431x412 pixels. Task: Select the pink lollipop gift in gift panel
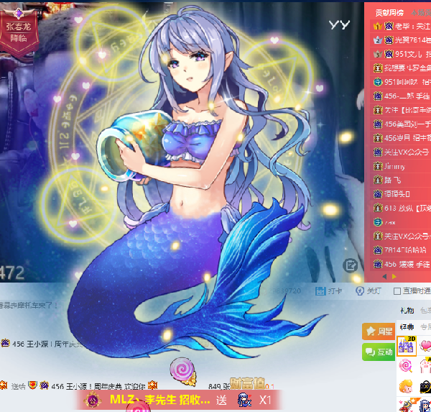406,366
